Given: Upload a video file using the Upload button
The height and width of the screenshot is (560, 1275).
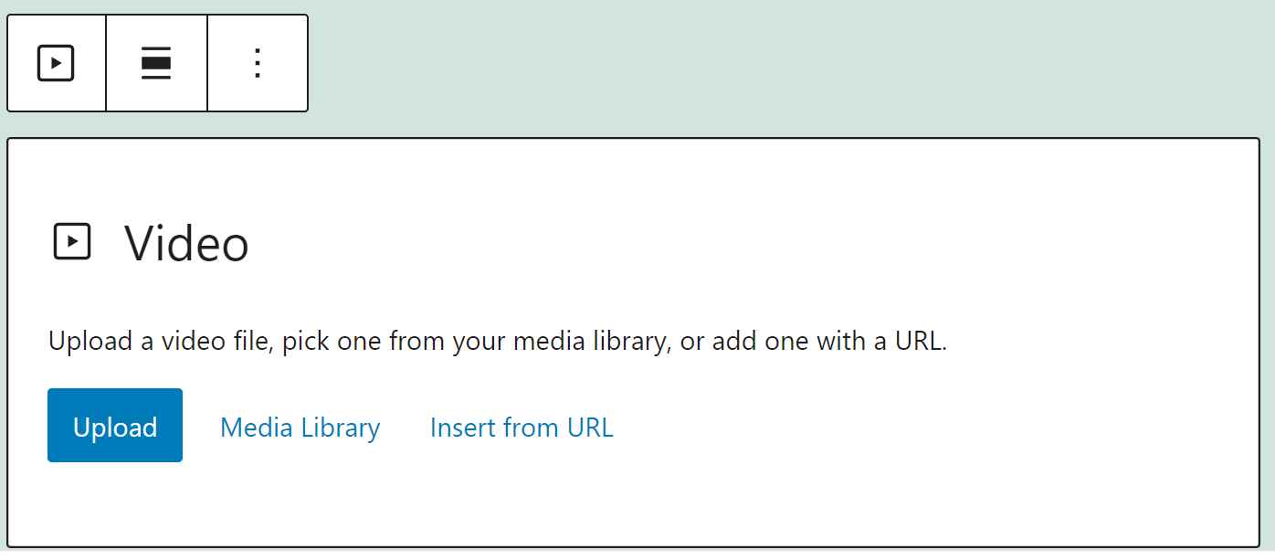Looking at the screenshot, I should pos(115,426).
